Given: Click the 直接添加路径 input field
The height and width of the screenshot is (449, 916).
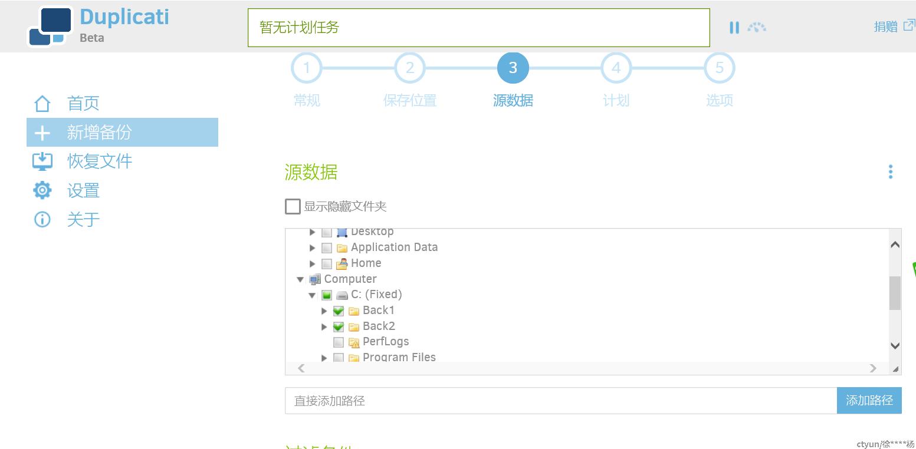Looking at the screenshot, I should click(561, 401).
